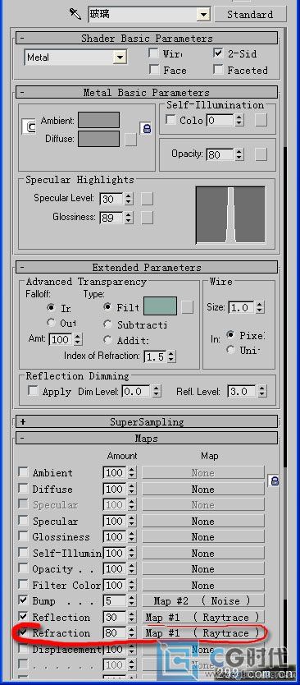The height and width of the screenshot is (685, 300).
Task: Adjust the Falloff Amt spinner arrows
Action: pos(78,339)
